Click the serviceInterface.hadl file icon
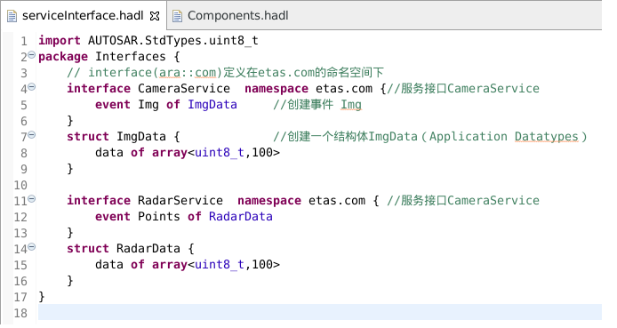Image resolution: width=617 pixels, height=328 pixels. tap(12, 16)
